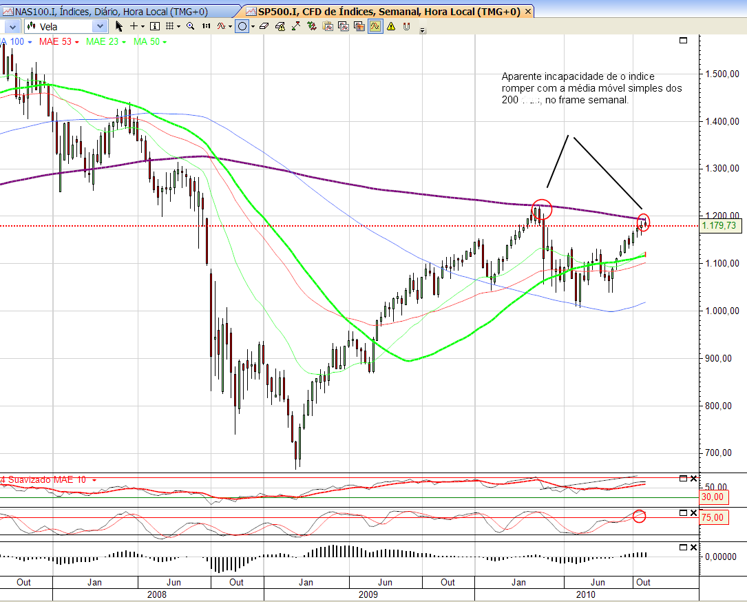Image resolution: width=747 pixels, height=602 pixels.
Task: Select the ellipse drawing tool
Action: (x=242, y=26)
